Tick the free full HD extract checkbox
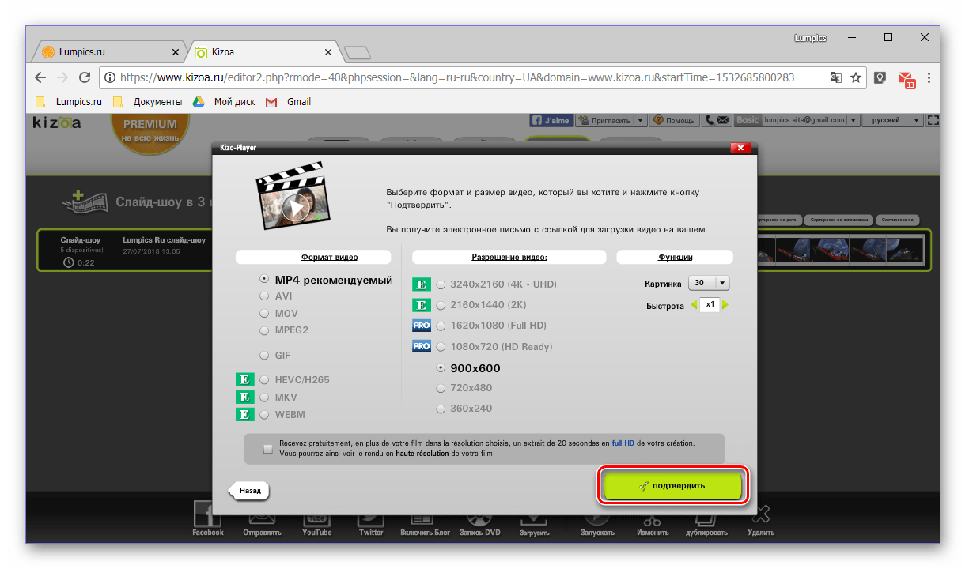 coord(267,449)
